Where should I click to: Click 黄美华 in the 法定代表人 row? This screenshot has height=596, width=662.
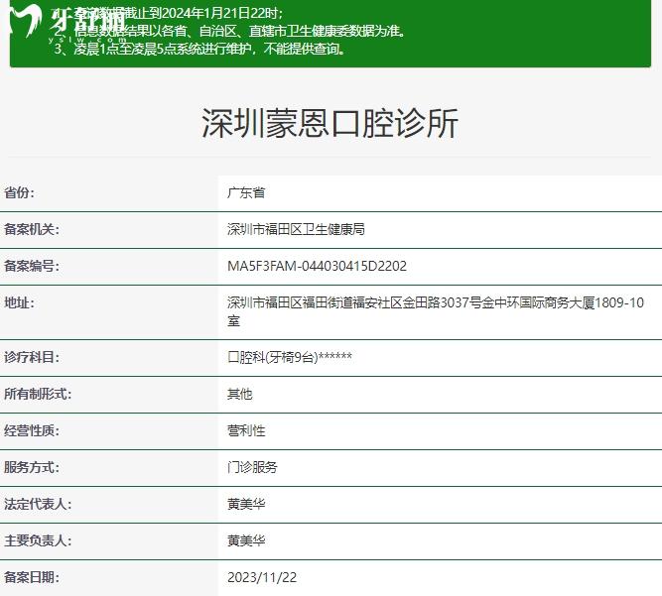246,504
